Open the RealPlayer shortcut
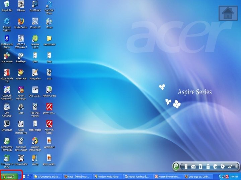Image resolution: width=241 pixels, height=180 pixels. click(x=21, y=55)
